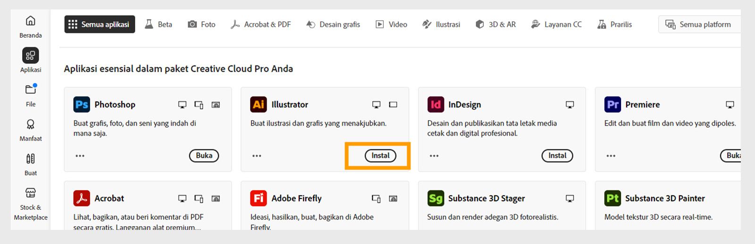Click the Adobe Firefly app title
Viewport: 755px width, 244px height.
coord(296,198)
